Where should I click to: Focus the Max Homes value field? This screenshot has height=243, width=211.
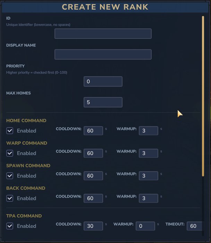(x=103, y=102)
